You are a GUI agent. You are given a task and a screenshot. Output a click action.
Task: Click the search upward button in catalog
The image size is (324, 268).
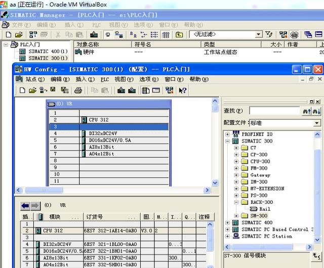[x=306, y=111]
